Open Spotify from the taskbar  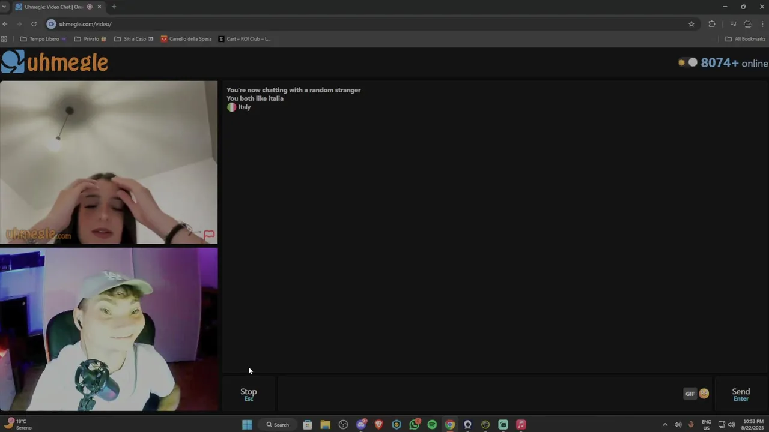[432, 425]
